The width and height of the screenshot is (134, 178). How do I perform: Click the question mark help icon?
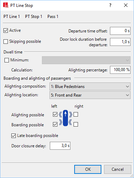pyautogui.click(x=110, y=5)
